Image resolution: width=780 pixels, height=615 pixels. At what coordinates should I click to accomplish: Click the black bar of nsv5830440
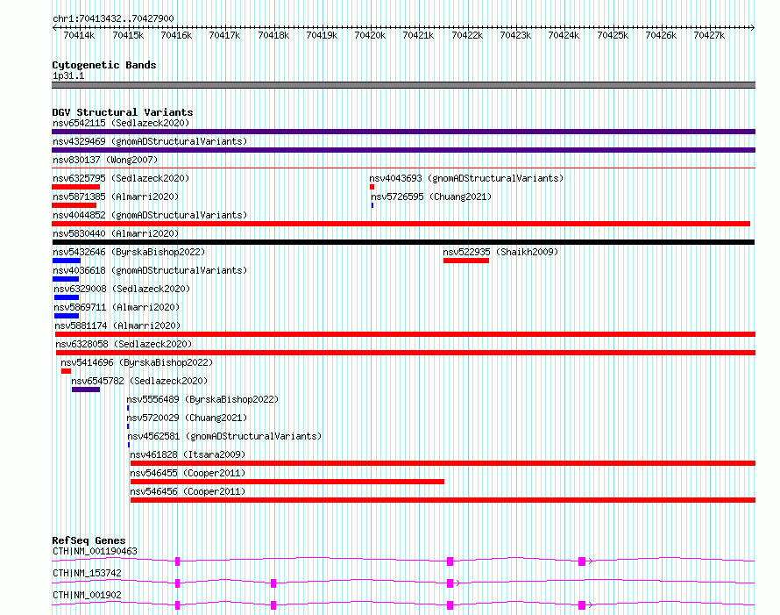(403, 242)
